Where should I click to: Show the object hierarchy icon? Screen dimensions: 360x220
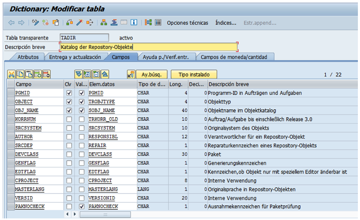pyautogui.click(x=104, y=23)
